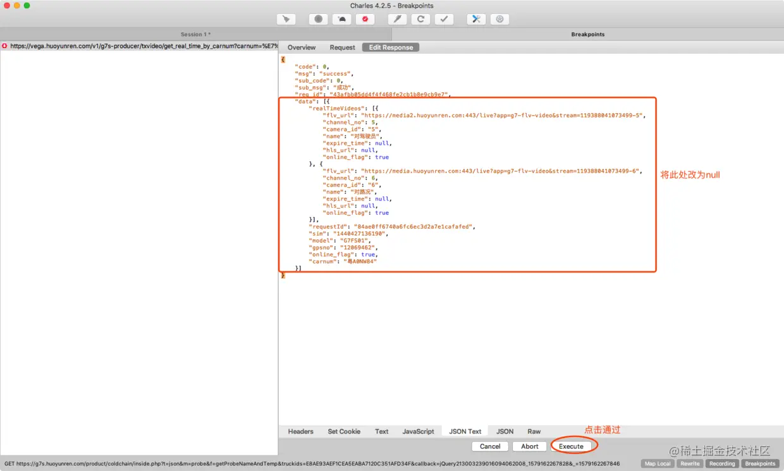The image size is (784, 471).
Task: Switch to the JavaScript view tab
Action: pyautogui.click(x=418, y=431)
